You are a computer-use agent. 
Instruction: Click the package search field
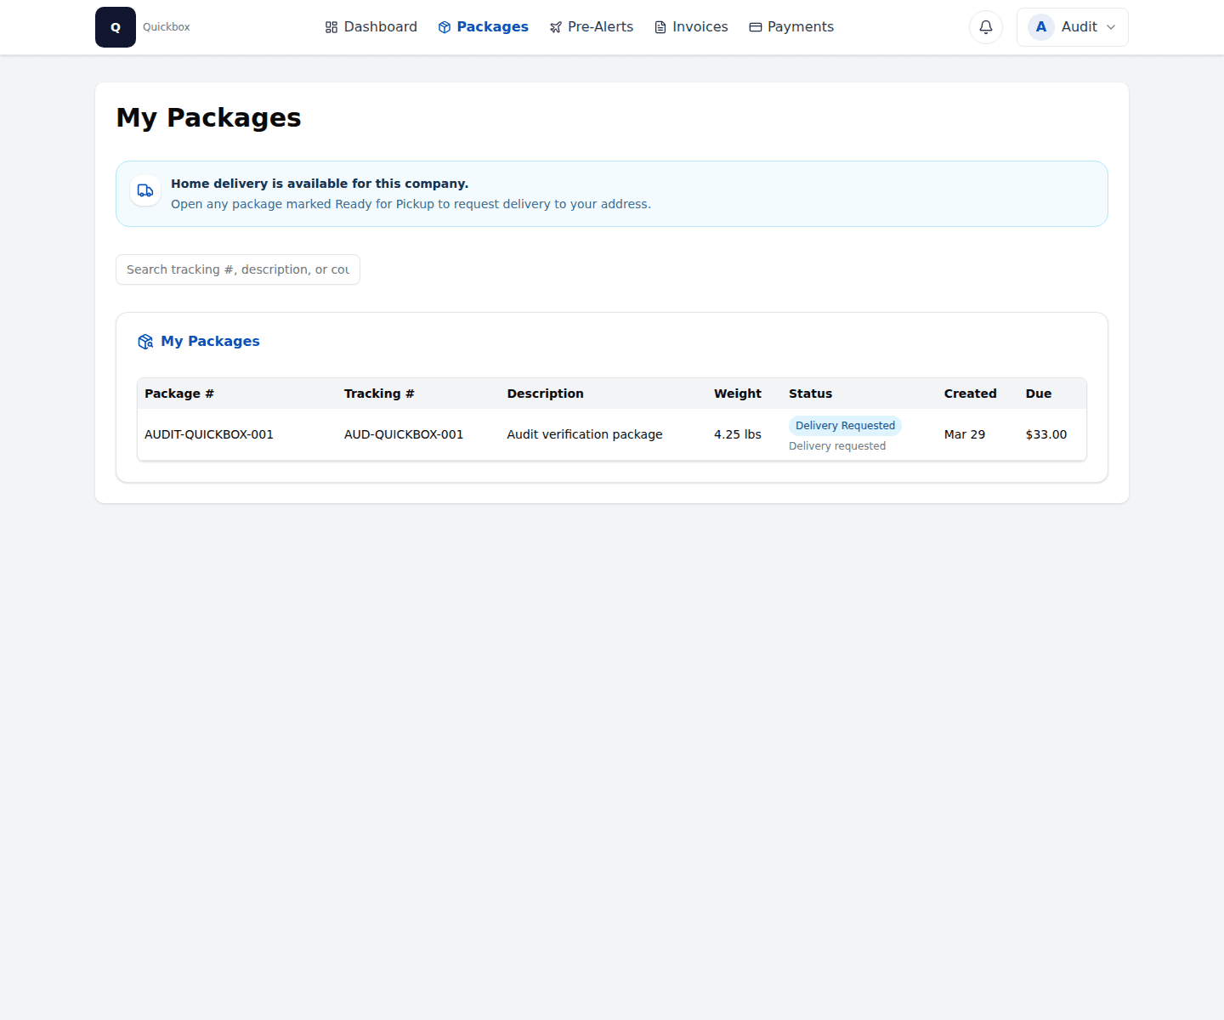pyautogui.click(x=238, y=269)
